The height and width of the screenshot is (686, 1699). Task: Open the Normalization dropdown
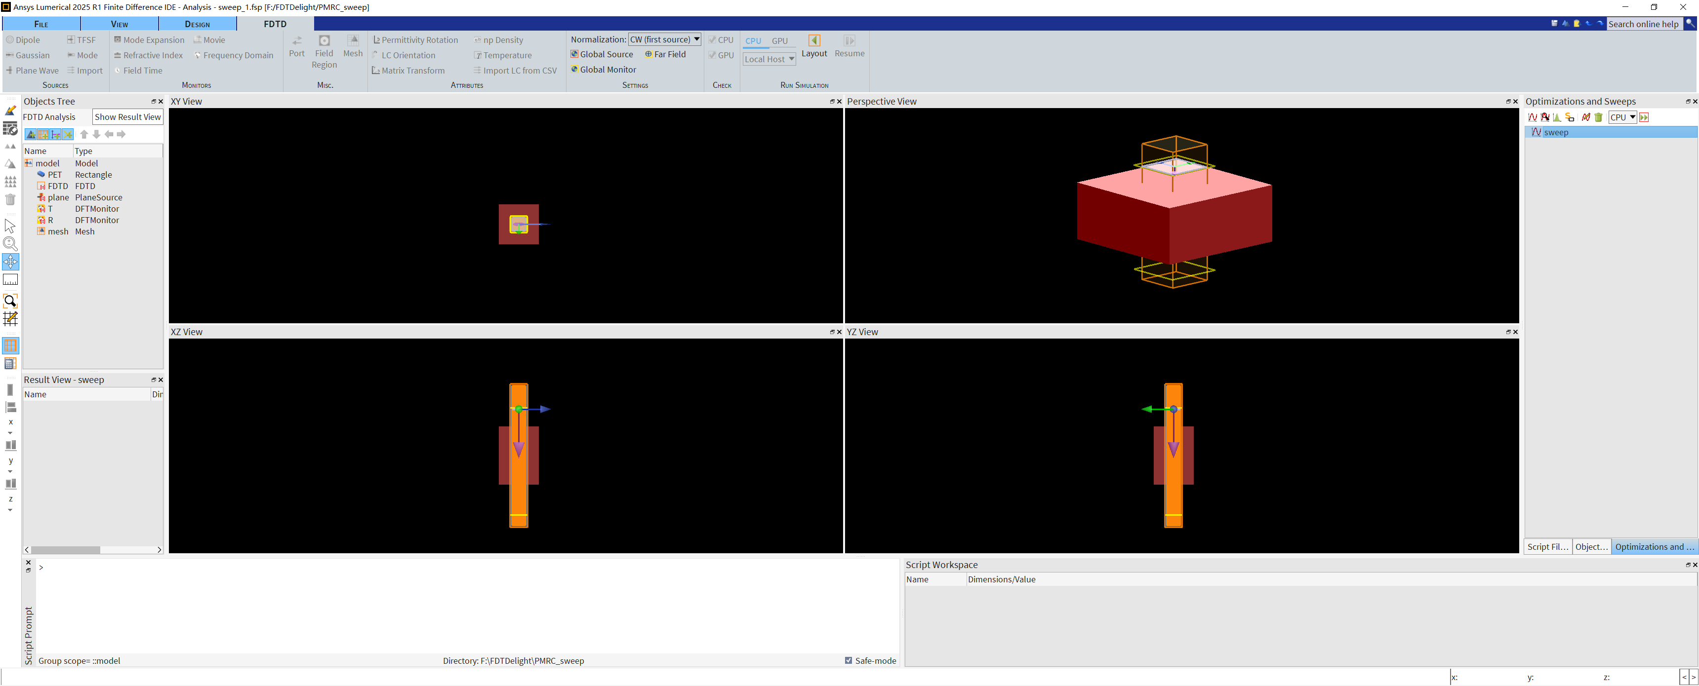pyautogui.click(x=664, y=39)
